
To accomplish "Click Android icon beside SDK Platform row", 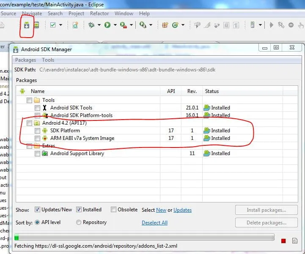I will coord(45,131).
